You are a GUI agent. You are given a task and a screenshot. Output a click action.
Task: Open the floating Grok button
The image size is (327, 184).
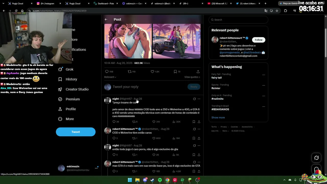[316, 158]
